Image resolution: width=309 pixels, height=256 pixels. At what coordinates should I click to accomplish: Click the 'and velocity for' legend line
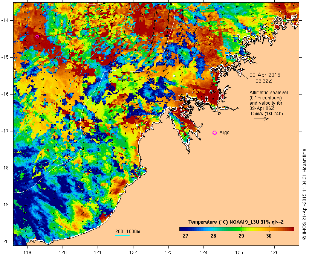pyautogui.click(x=266, y=103)
